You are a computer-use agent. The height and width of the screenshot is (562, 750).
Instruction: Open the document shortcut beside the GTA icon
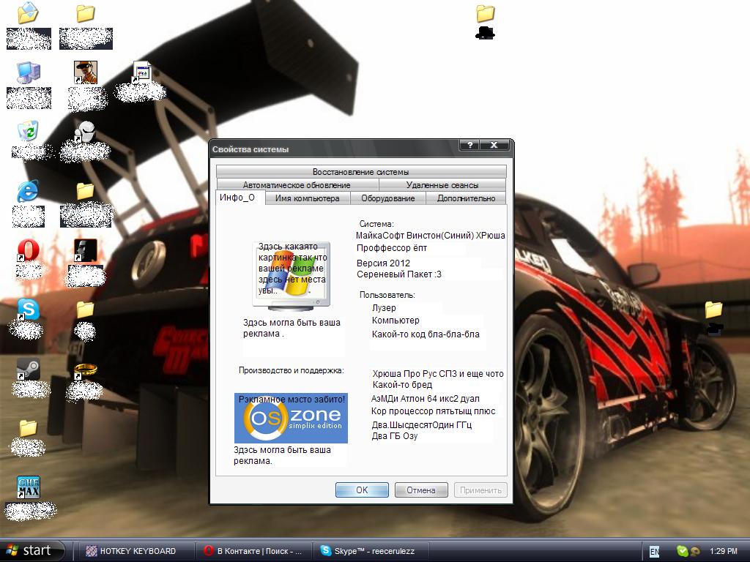[141, 72]
